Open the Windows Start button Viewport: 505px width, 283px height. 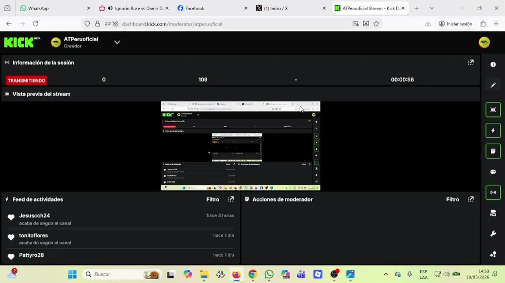[x=72, y=274]
